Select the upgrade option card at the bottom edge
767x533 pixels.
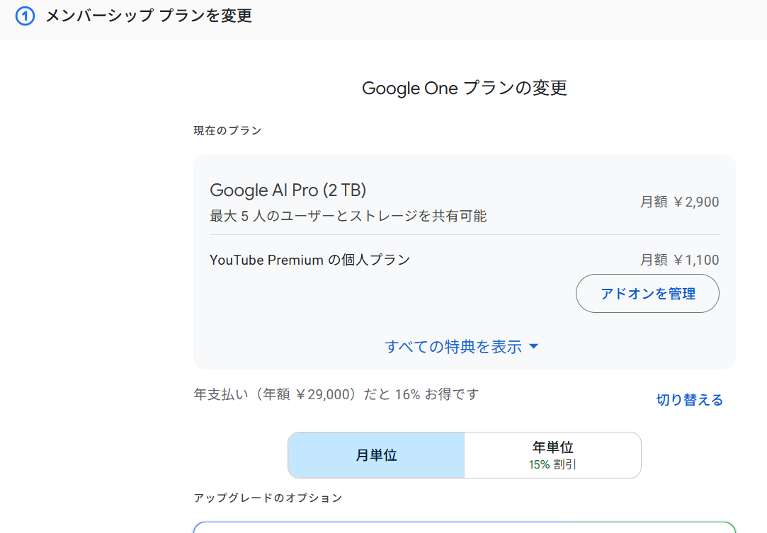(464, 527)
